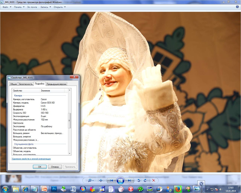Image resolution: width=241 pixels, height=193 pixels.
Task: Start the slideshow with the center button
Action: (120, 180)
